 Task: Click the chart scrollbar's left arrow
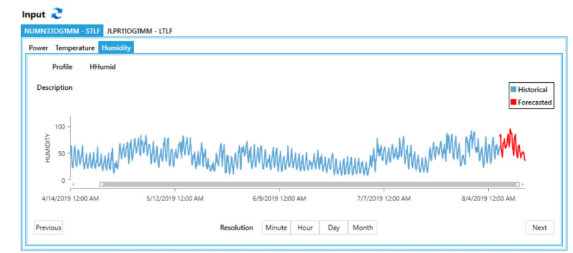[x=74, y=184]
